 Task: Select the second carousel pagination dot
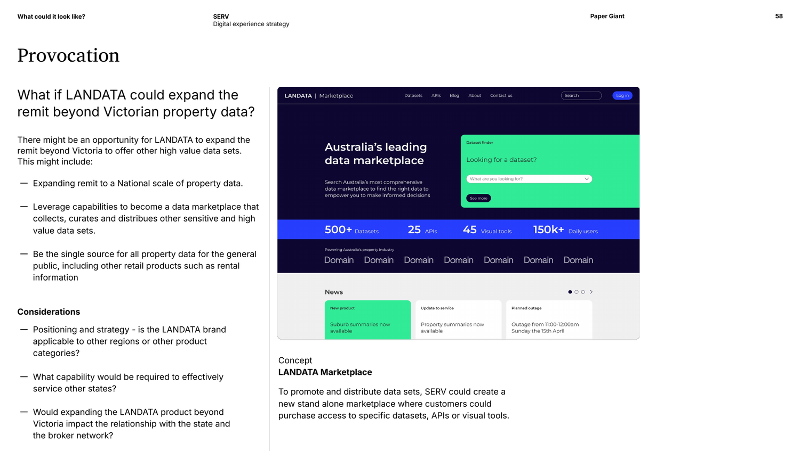click(576, 292)
